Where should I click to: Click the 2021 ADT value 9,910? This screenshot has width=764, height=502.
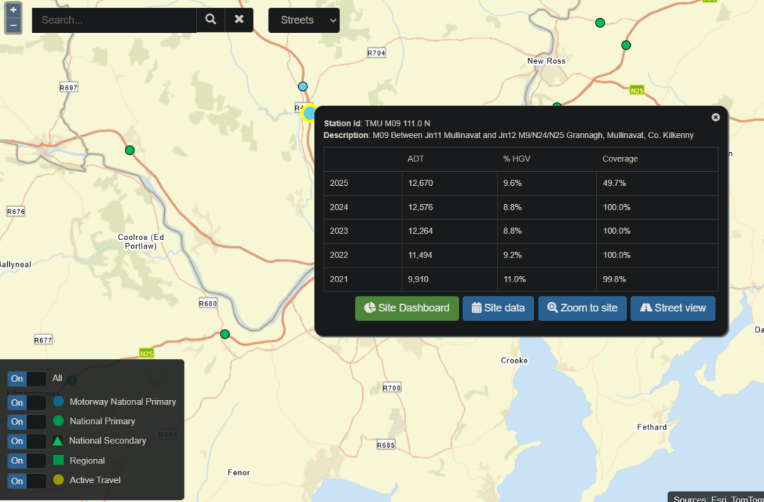[x=417, y=280]
